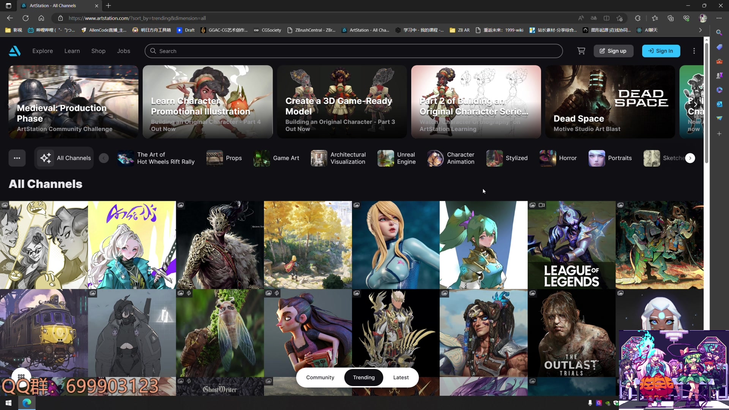The height and width of the screenshot is (410, 729).
Task: Switch feed to Community
Action: [320, 377]
